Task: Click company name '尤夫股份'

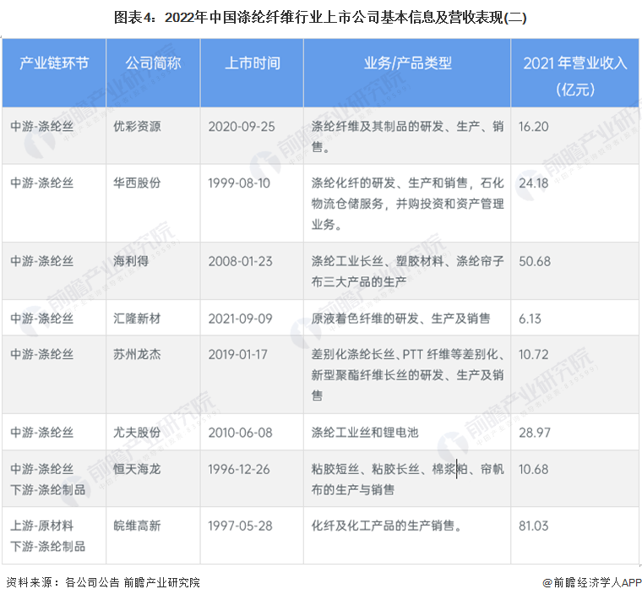Action: pos(137,433)
